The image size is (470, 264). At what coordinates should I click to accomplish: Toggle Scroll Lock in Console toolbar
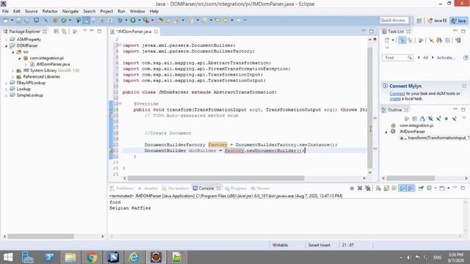(386, 188)
